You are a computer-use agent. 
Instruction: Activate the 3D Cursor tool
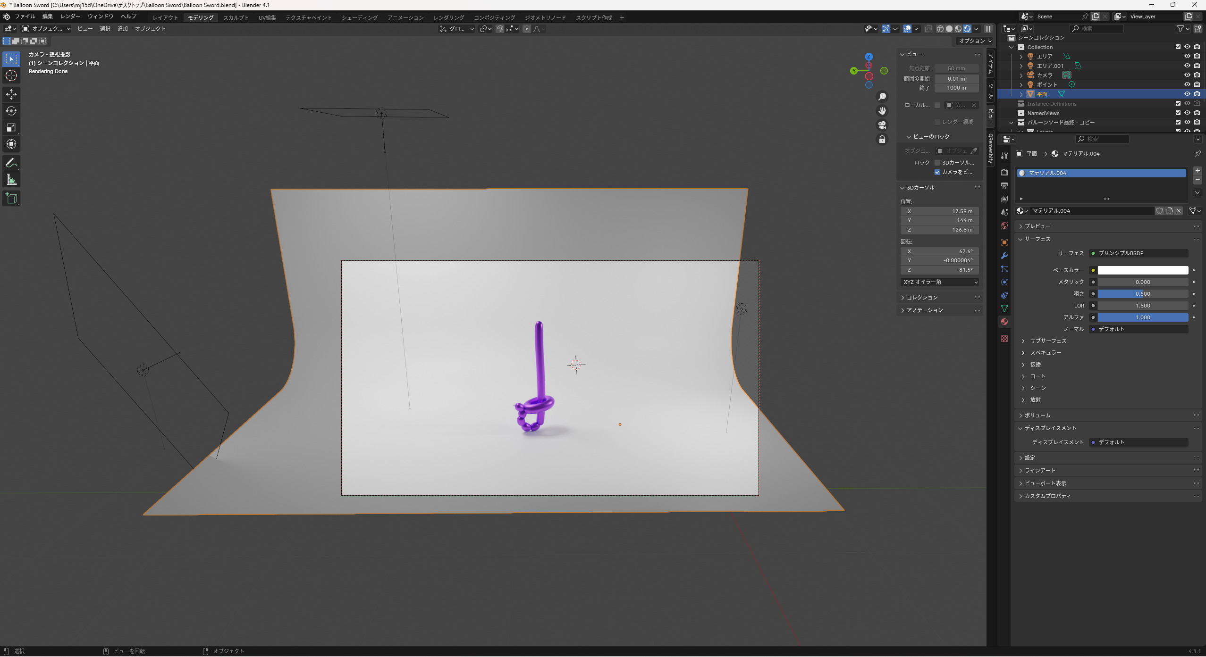coord(11,75)
